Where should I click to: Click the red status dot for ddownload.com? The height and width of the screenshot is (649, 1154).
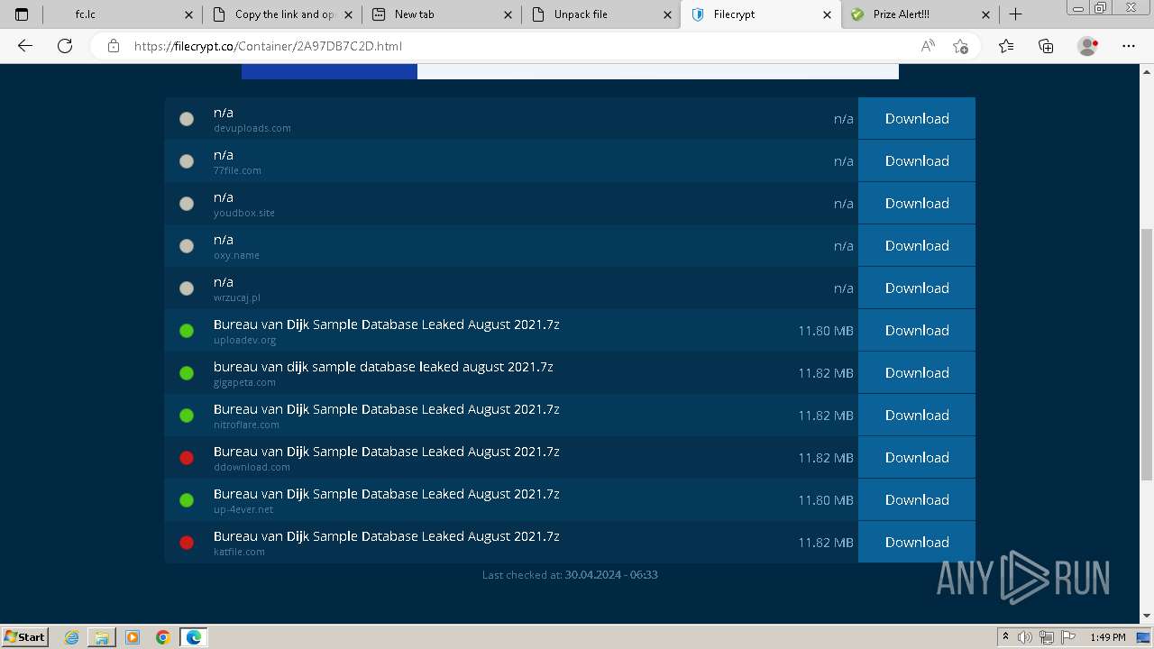pyautogui.click(x=187, y=458)
